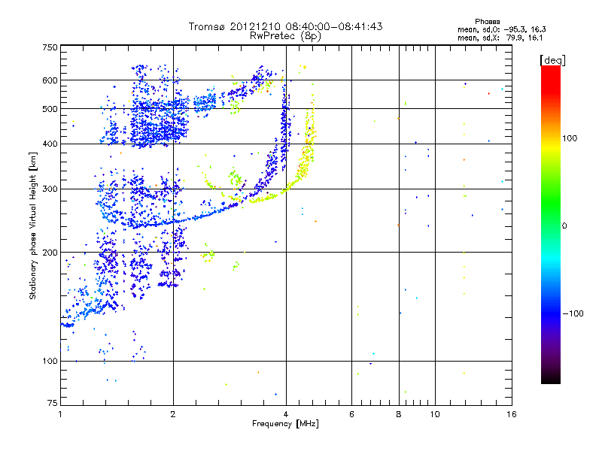Screen dimensions: 602x451
Task: Click the x-axis tick label '1'
Action: [x=60, y=414]
